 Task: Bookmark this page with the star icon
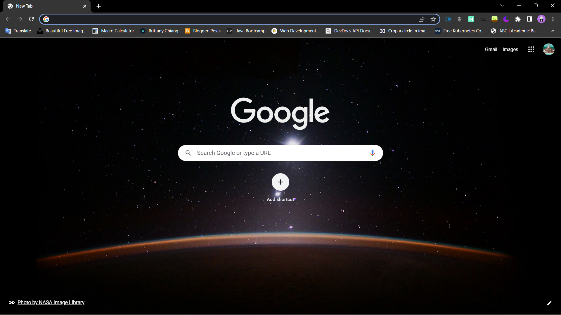tap(433, 19)
